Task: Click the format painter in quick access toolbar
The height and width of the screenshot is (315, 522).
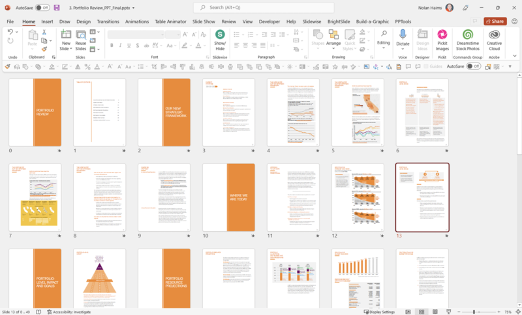Action: [7, 66]
